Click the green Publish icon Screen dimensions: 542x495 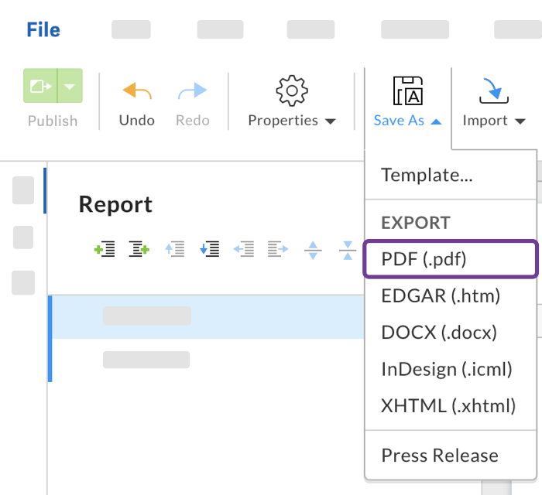40,86
